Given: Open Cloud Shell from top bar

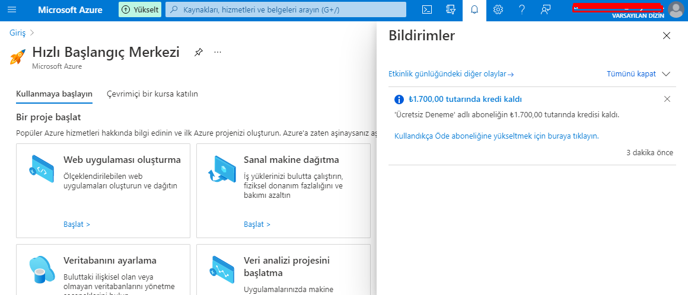Looking at the screenshot, I should click(x=427, y=9).
